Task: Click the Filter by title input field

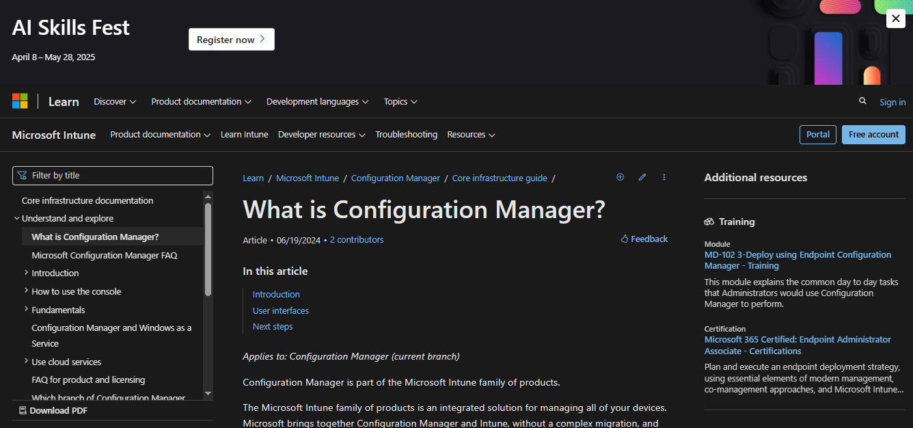Action: point(113,176)
